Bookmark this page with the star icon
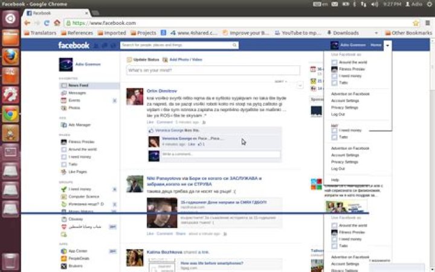 coord(416,23)
